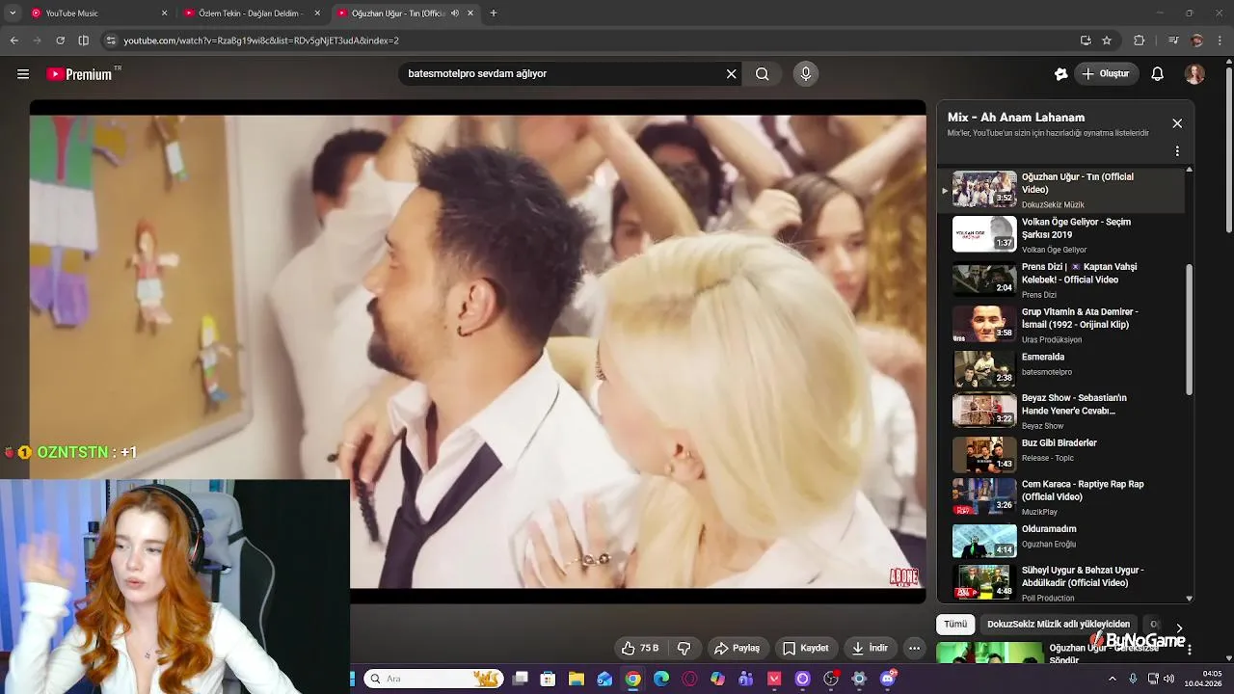1234x694 pixels.
Task: Open Discord from the taskbar
Action: click(x=888, y=679)
